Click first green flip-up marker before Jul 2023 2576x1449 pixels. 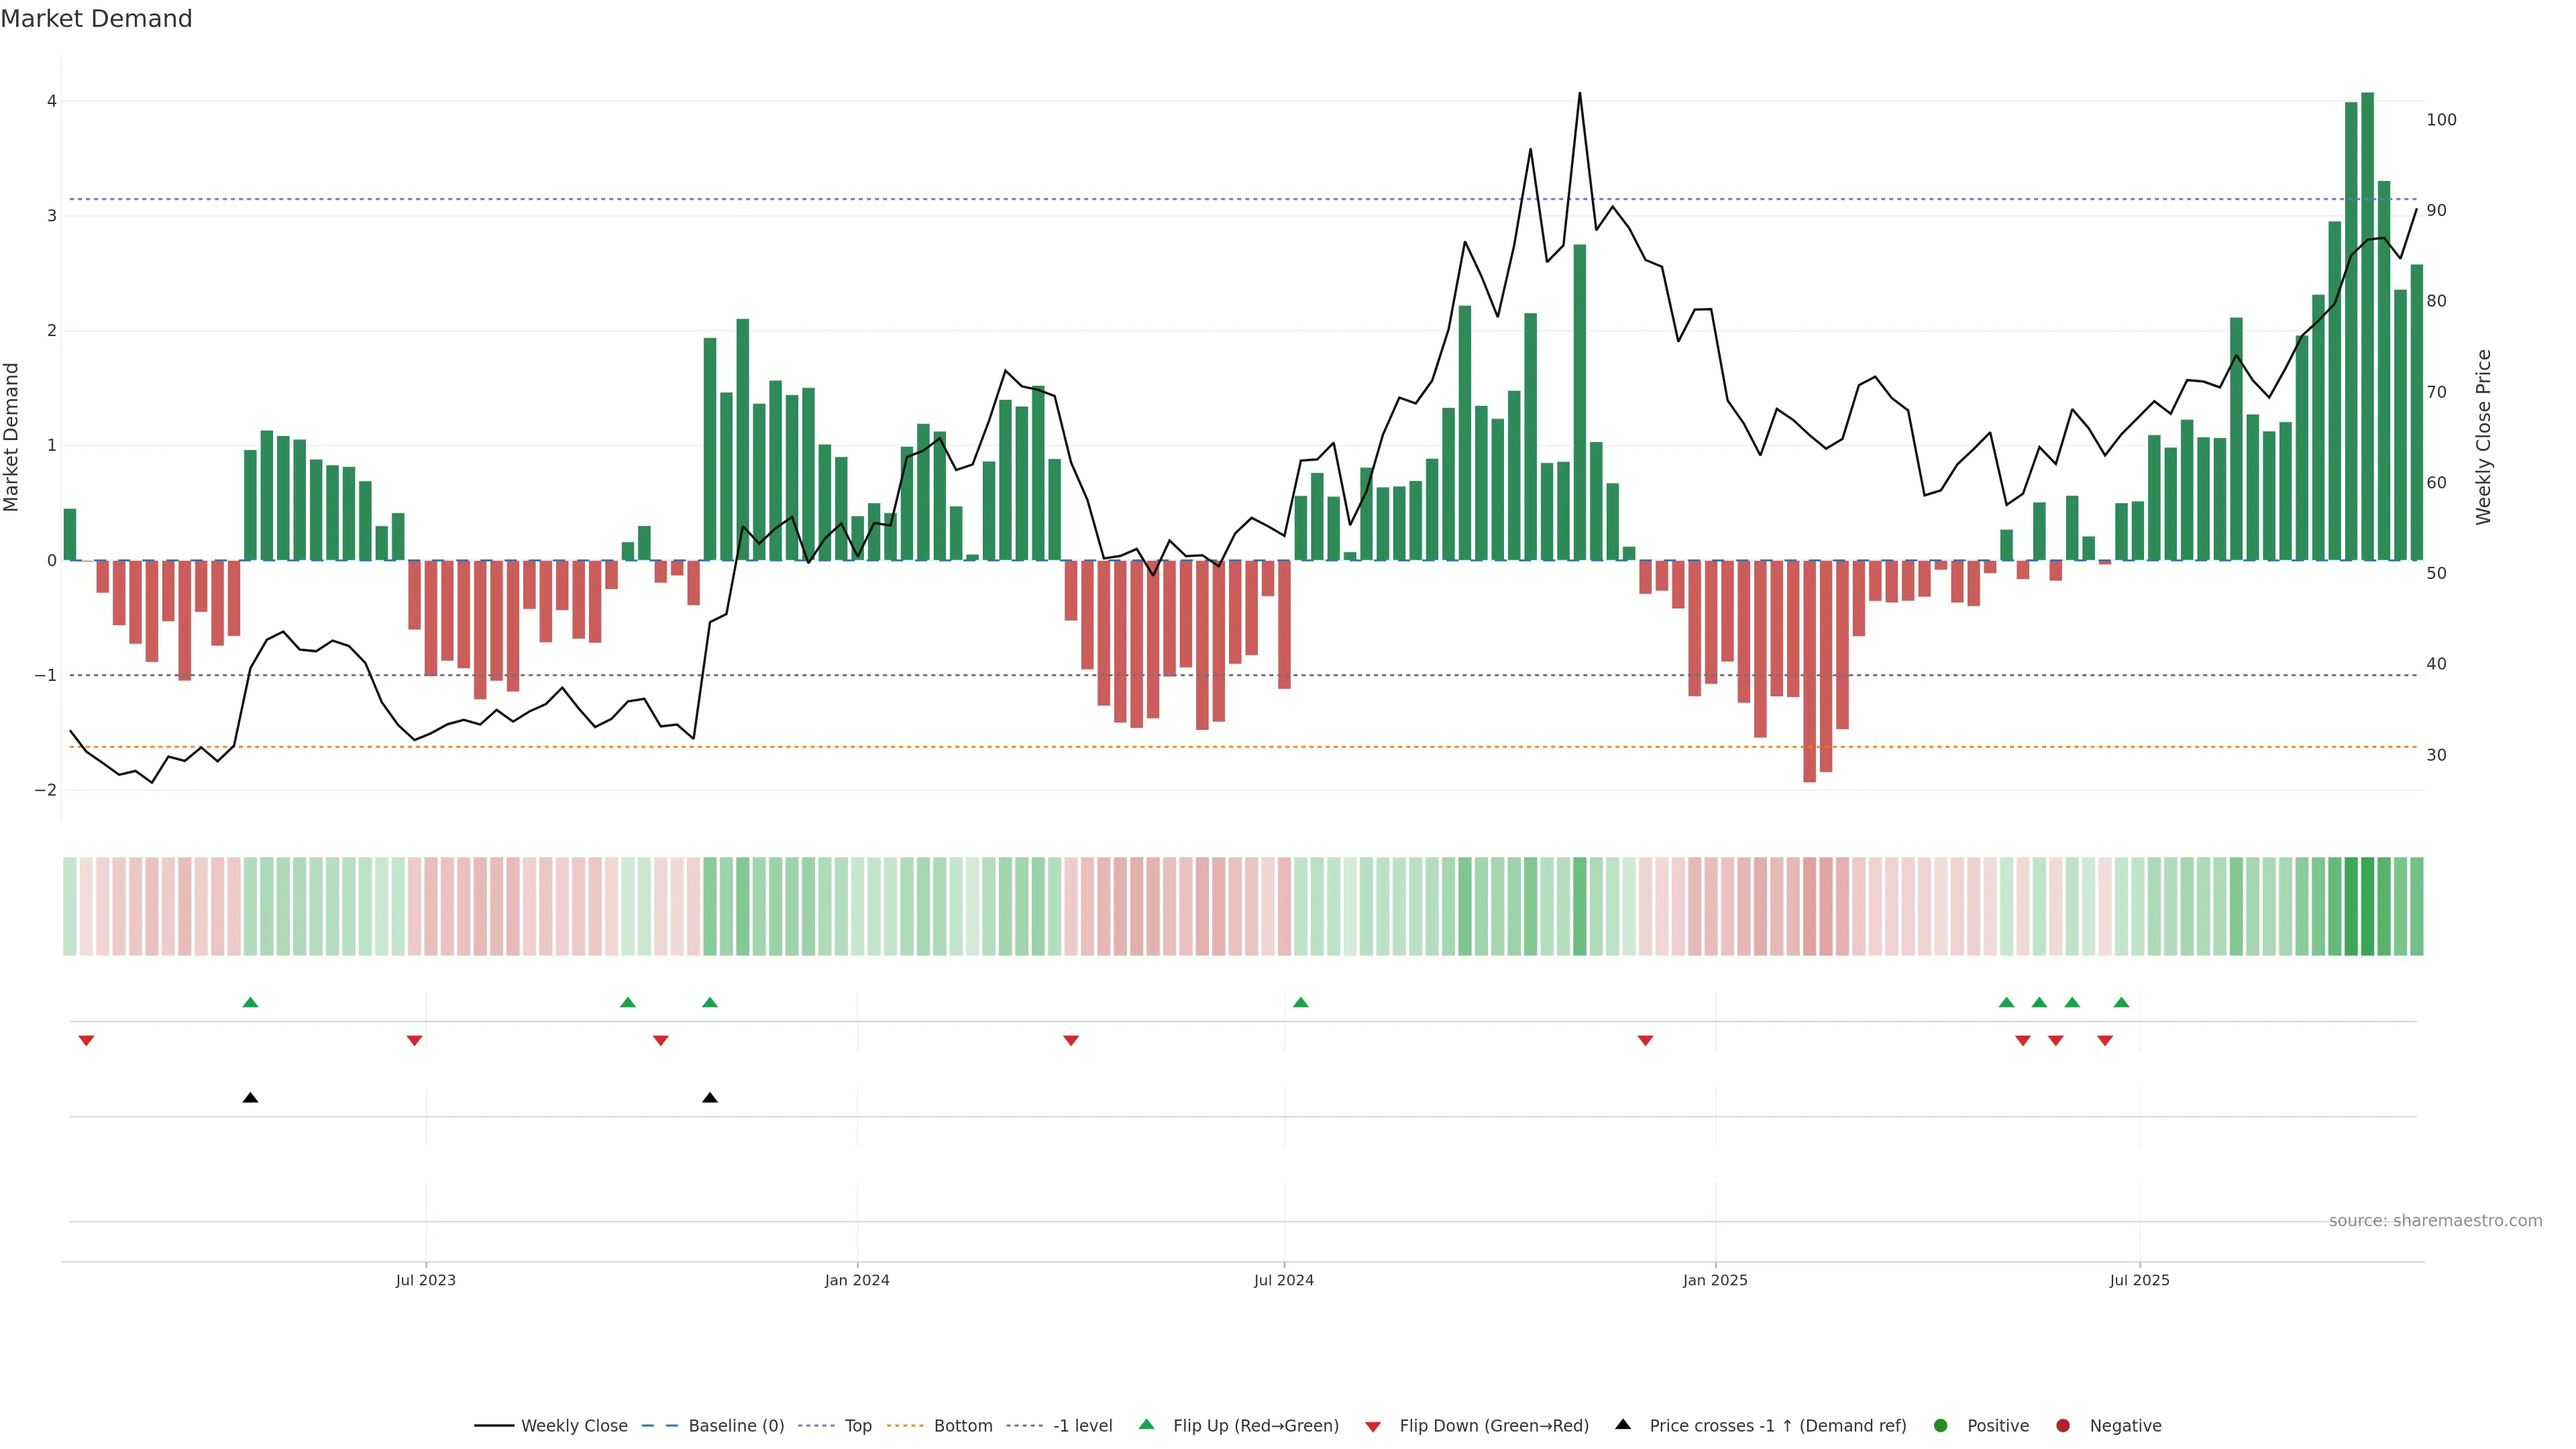click(251, 1002)
